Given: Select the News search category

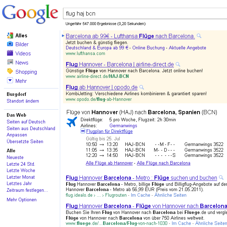Looking at the screenshot, I should point(22,63).
